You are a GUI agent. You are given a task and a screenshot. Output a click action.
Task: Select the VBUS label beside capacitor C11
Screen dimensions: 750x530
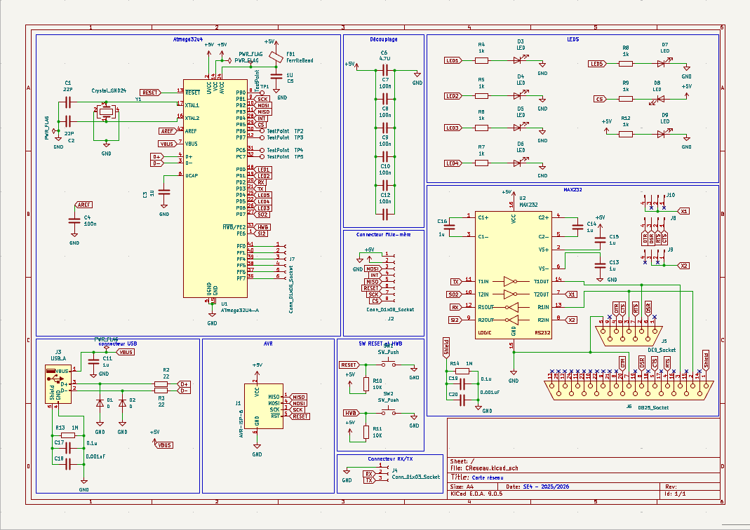pyautogui.click(x=126, y=353)
